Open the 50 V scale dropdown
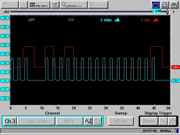The width and height of the screenshot is (180, 135). (x=69, y=121)
